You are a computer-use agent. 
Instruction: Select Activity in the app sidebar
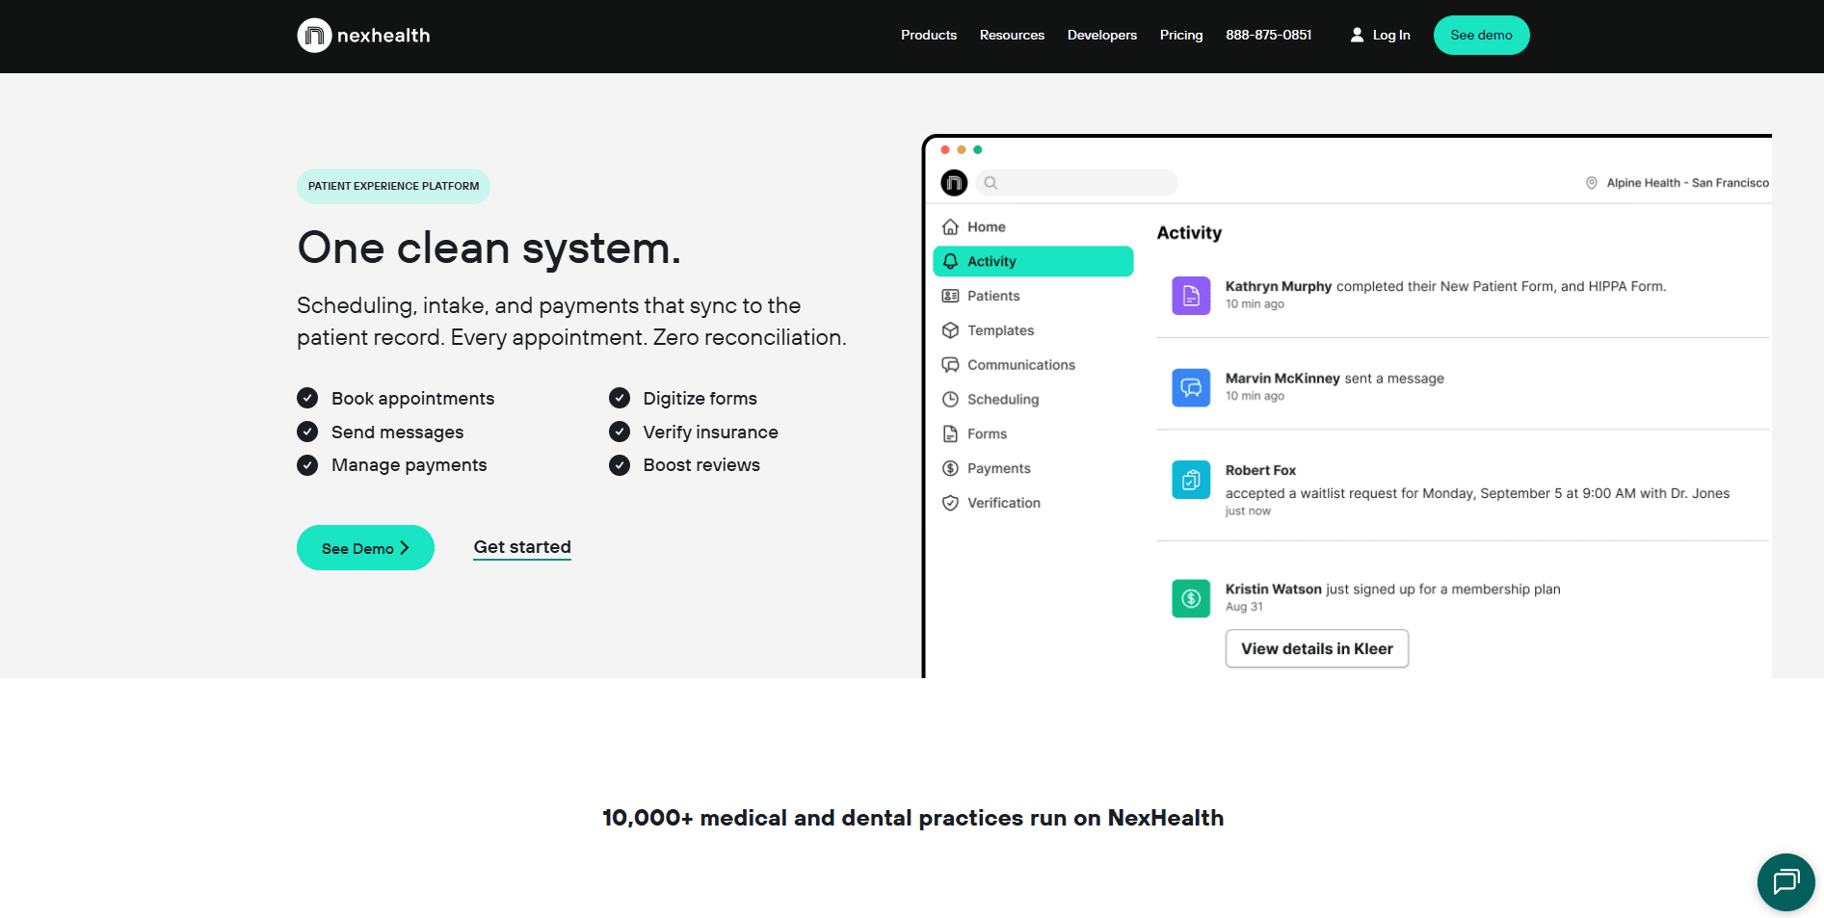pos(1033,261)
